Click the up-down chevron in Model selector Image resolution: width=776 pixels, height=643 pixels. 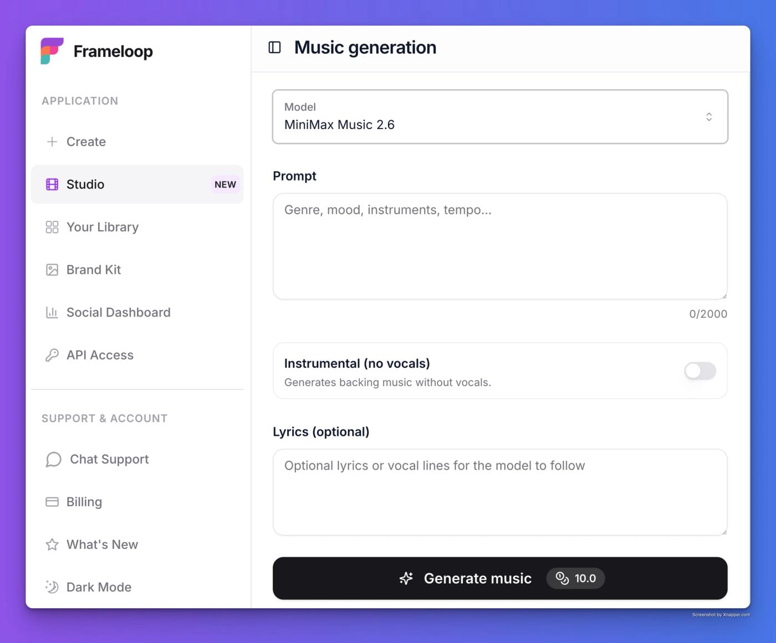pos(709,117)
